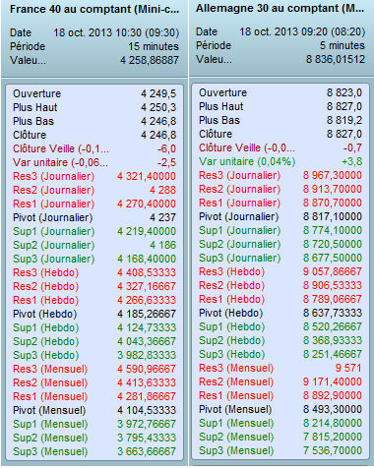Select Allemagne 30 Clôture Veille value -0,7
Viewport: 374px width, 468px height.
[x=352, y=147]
